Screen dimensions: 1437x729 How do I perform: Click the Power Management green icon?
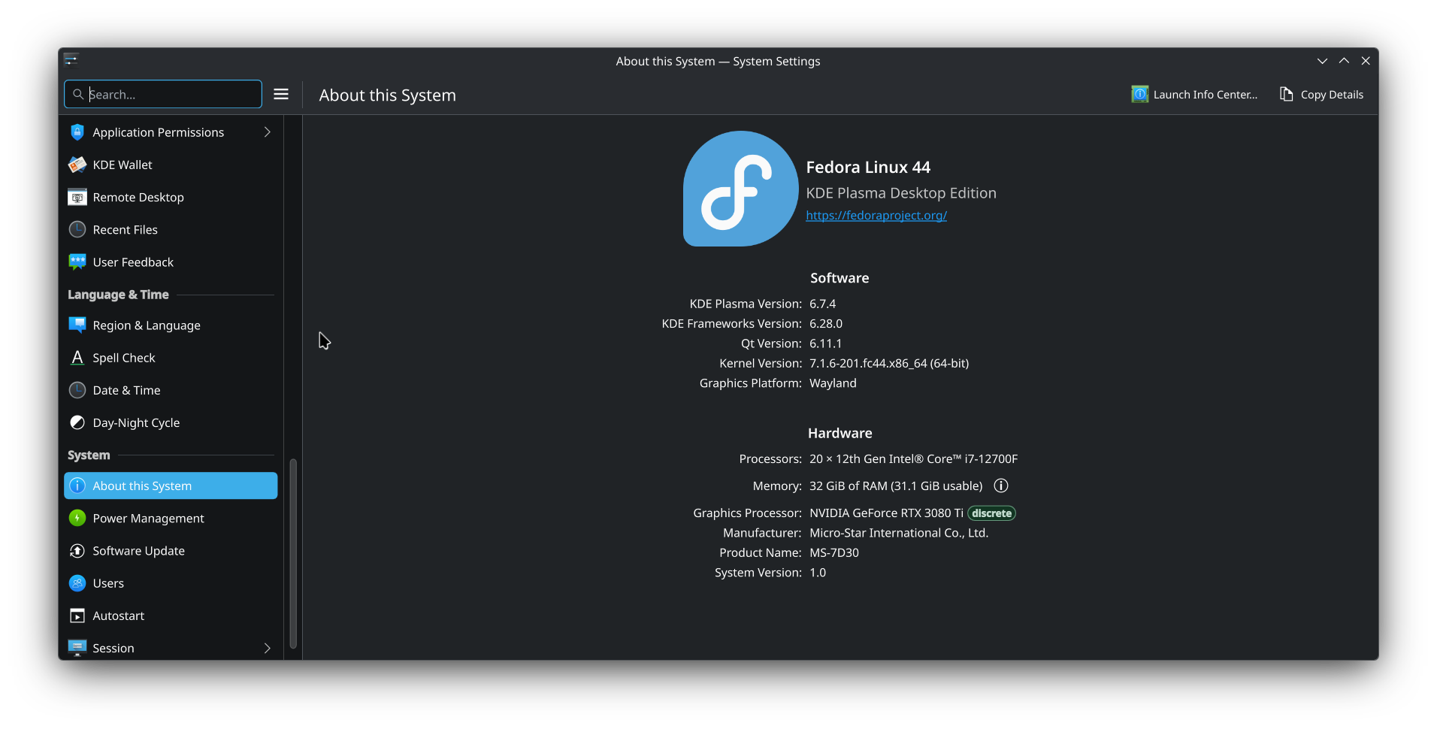click(77, 518)
